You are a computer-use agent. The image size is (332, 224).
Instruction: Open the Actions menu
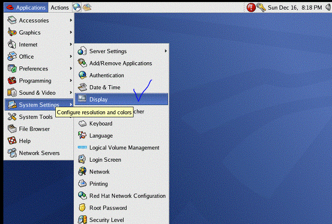click(x=59, y=8)
